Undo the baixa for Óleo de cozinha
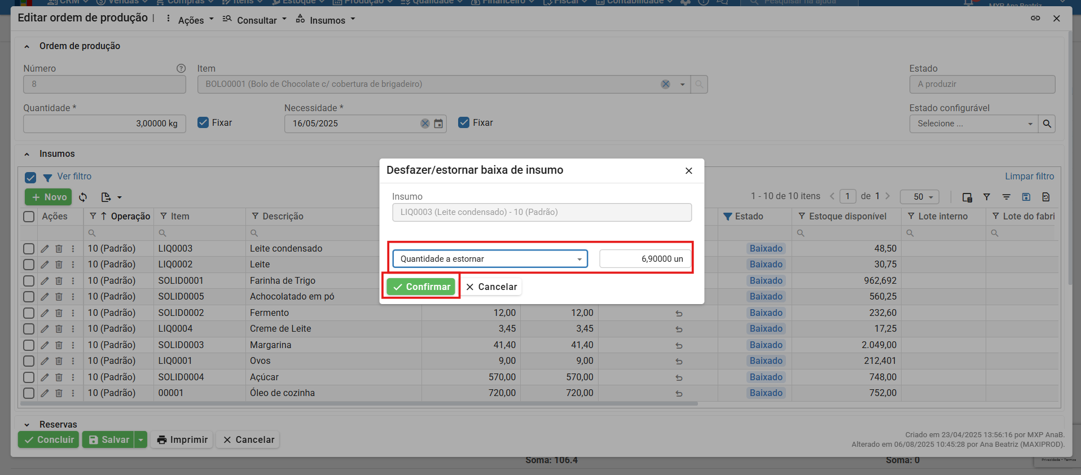 tap(679, 393)
